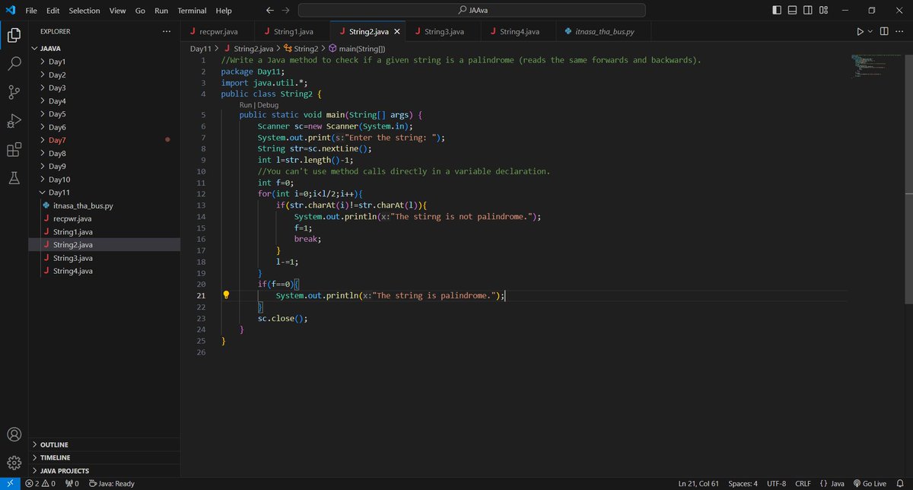Open errors and warnings problems indicator
The image size is (913, 490).
(x=42, y=483)
